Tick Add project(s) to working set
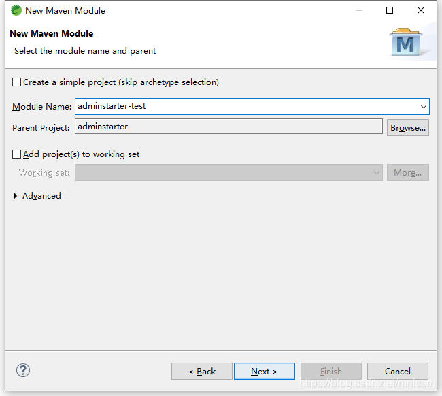This screenshot has width=442, height=396. [x=16, y=154]
